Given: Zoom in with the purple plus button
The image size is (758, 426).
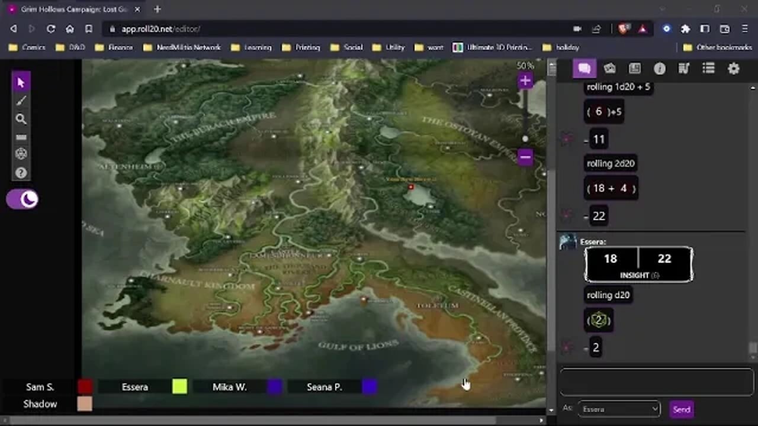Looking at the screenshot, I should coord(525,81).
